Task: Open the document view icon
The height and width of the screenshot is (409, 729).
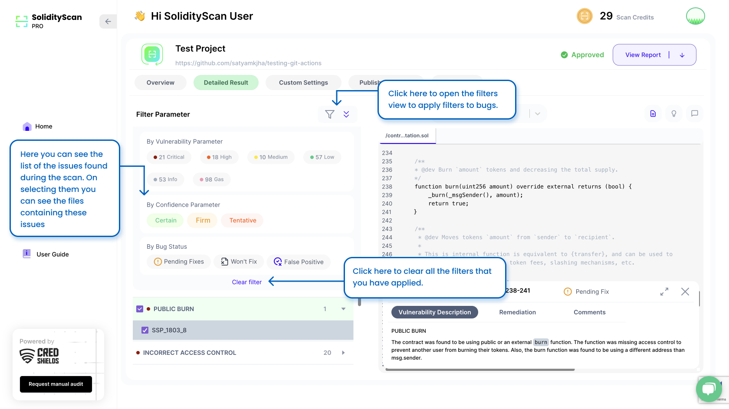Action: [653, 114]
